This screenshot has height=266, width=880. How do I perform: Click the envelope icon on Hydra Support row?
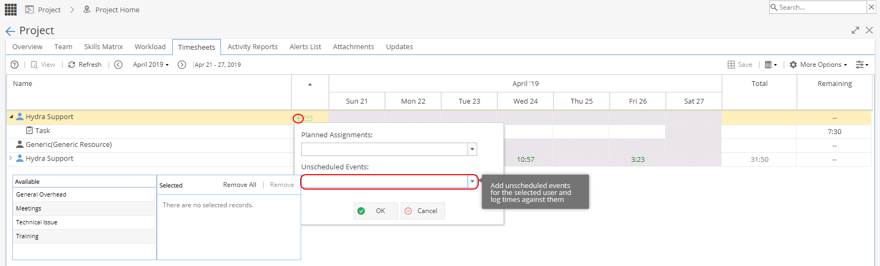[x=309, y=119]
